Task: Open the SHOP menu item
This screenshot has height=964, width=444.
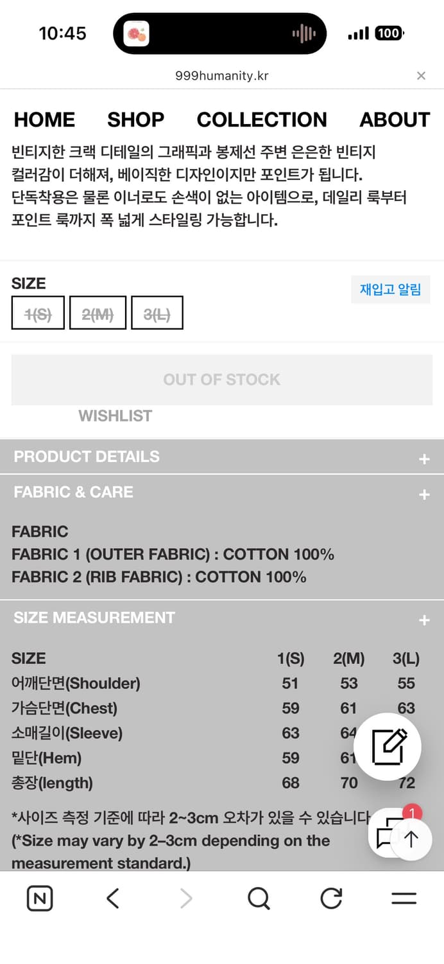Action: click(x=135, y=120)
